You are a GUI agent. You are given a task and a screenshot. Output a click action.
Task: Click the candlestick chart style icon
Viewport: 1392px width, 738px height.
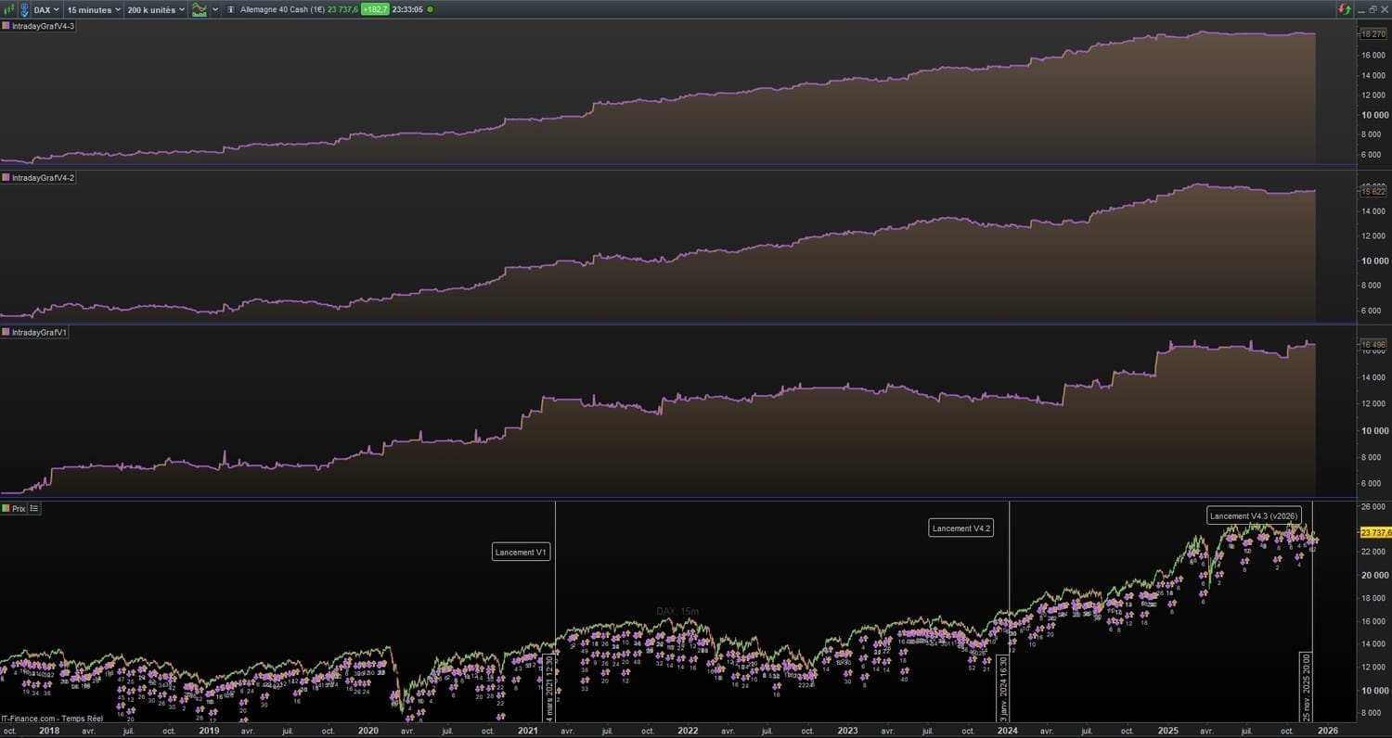click(x=9, y=9)
